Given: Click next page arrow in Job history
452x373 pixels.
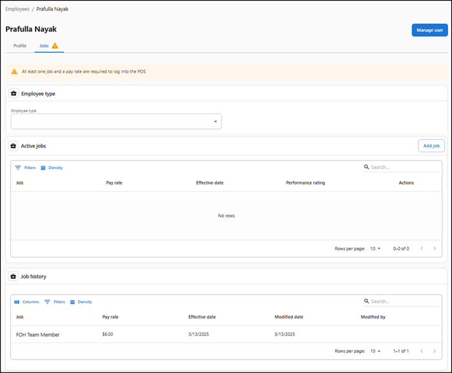Looking at the screenshot, I should 435,351.
